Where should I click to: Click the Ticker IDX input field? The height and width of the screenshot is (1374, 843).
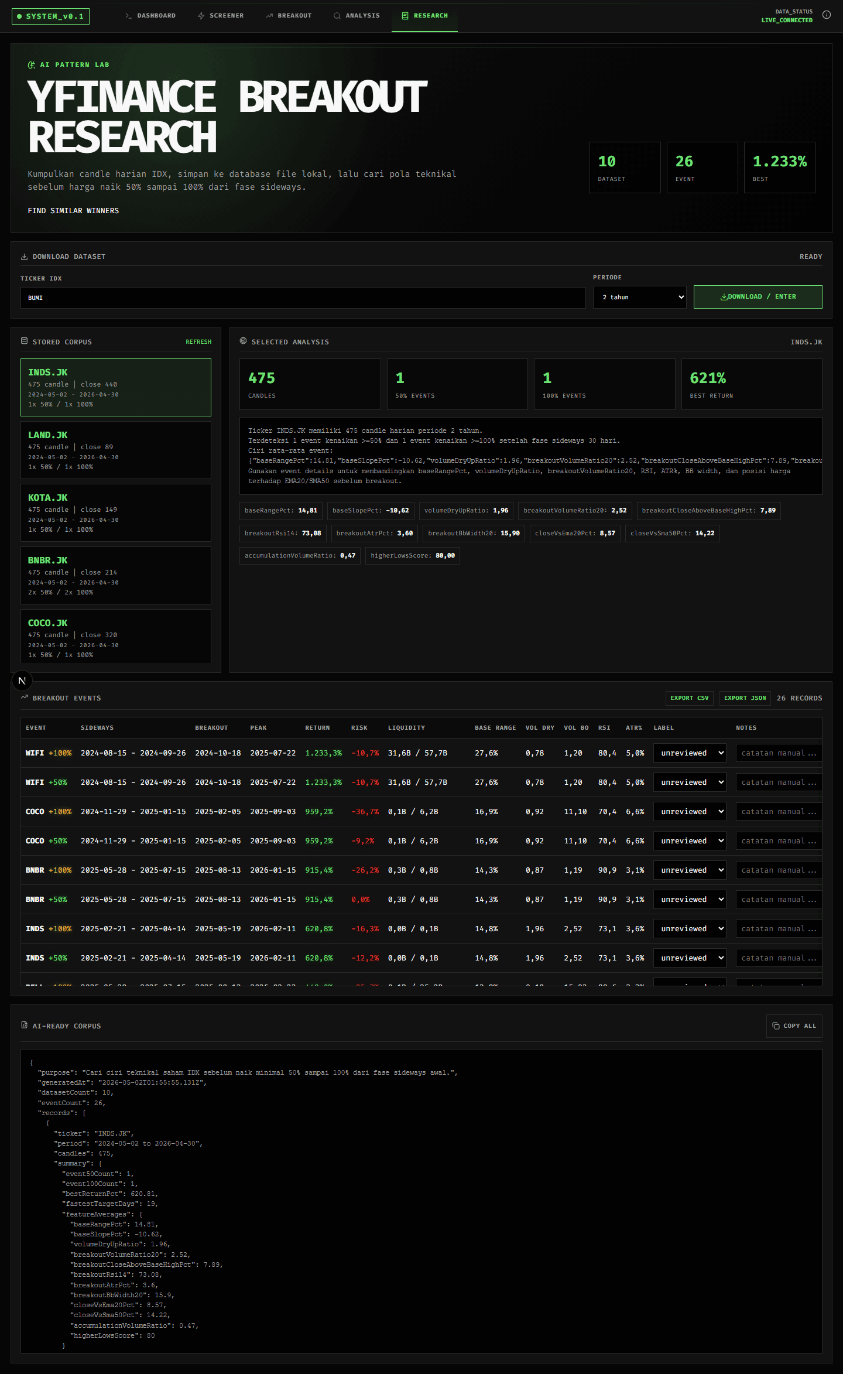pos(303,298)
